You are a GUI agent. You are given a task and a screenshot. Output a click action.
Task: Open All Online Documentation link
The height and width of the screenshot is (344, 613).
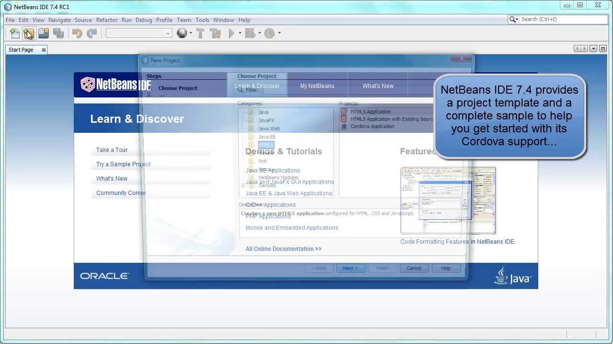tap(284, 249)
